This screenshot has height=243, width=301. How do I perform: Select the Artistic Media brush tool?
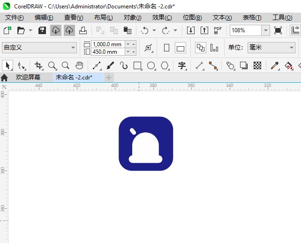point(110,65)
